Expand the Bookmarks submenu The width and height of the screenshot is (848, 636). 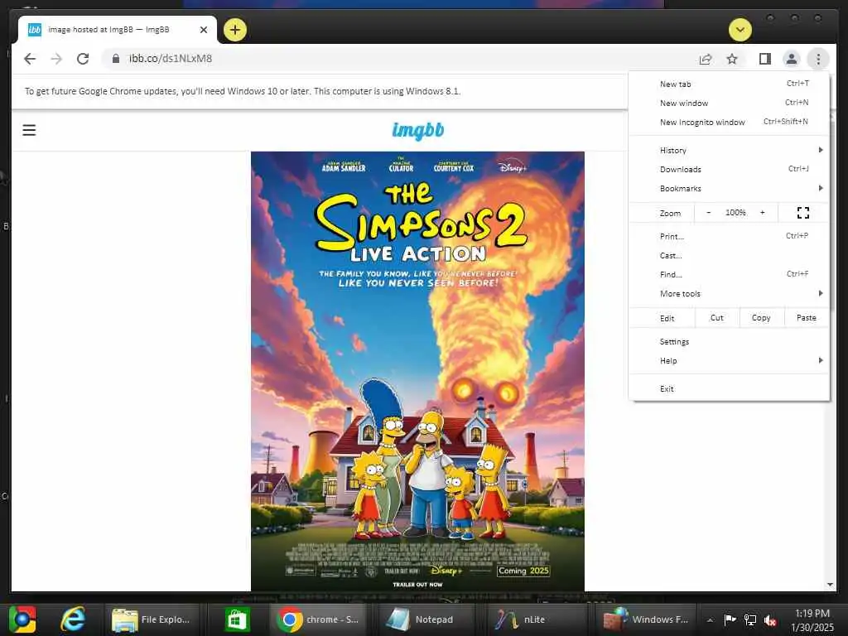point(729,188)
